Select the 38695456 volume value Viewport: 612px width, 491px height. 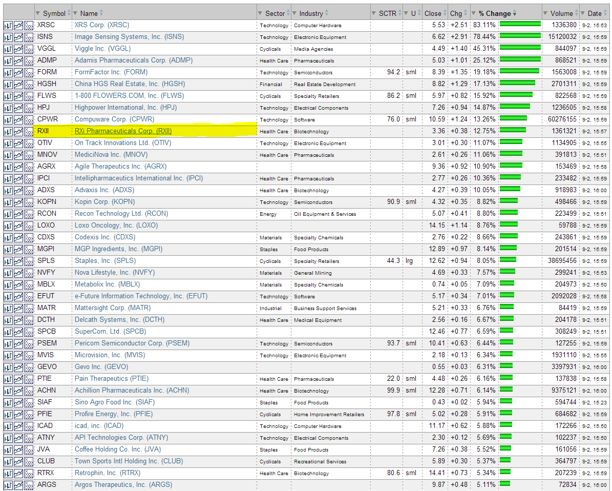pos(562,260)
